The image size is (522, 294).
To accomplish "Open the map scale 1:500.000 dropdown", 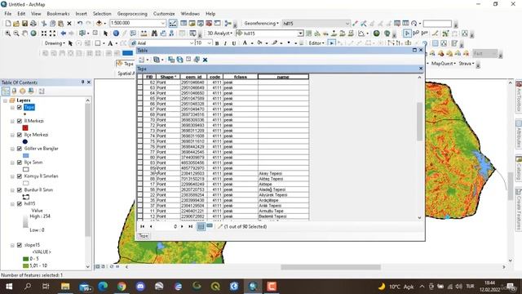I will (x=163, y=24).
